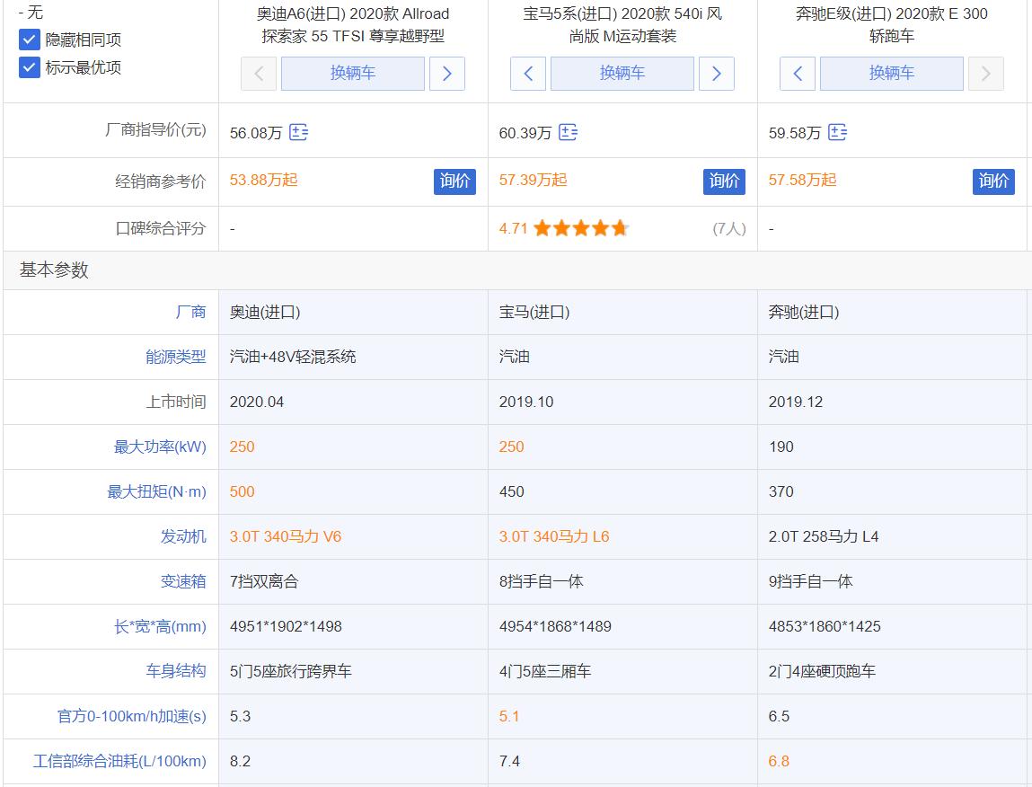Click the 奥迪A6 model title
This screenshot has height=787, width=1032.
(x=352, y=23)
